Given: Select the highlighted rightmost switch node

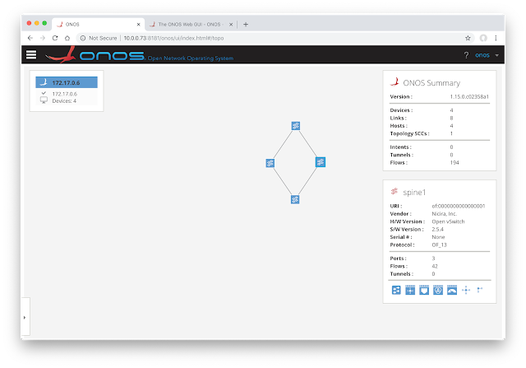Looking at the screenshot, I should coord(321,162).
